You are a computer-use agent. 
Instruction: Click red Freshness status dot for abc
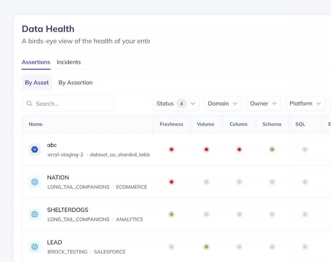[172, 149]
